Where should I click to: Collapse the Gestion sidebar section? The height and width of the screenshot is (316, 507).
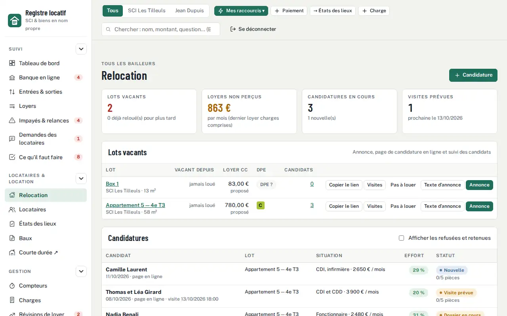pos(81,271)
